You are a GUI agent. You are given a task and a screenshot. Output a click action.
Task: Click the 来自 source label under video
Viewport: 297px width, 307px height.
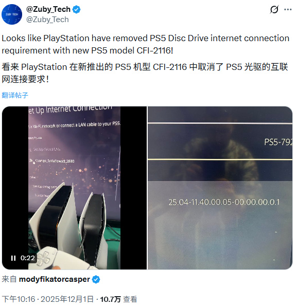click(x=9, y=279)
